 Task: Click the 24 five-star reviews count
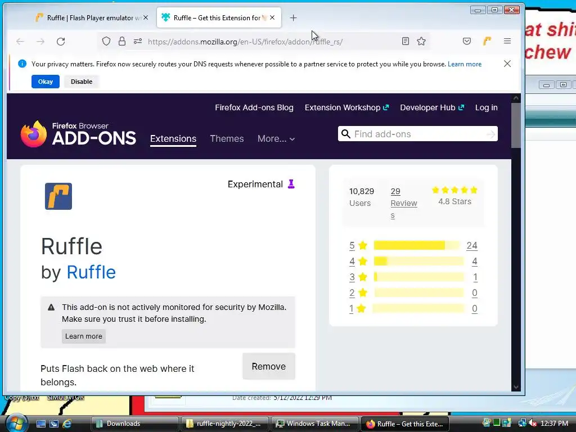pos(472,245)
